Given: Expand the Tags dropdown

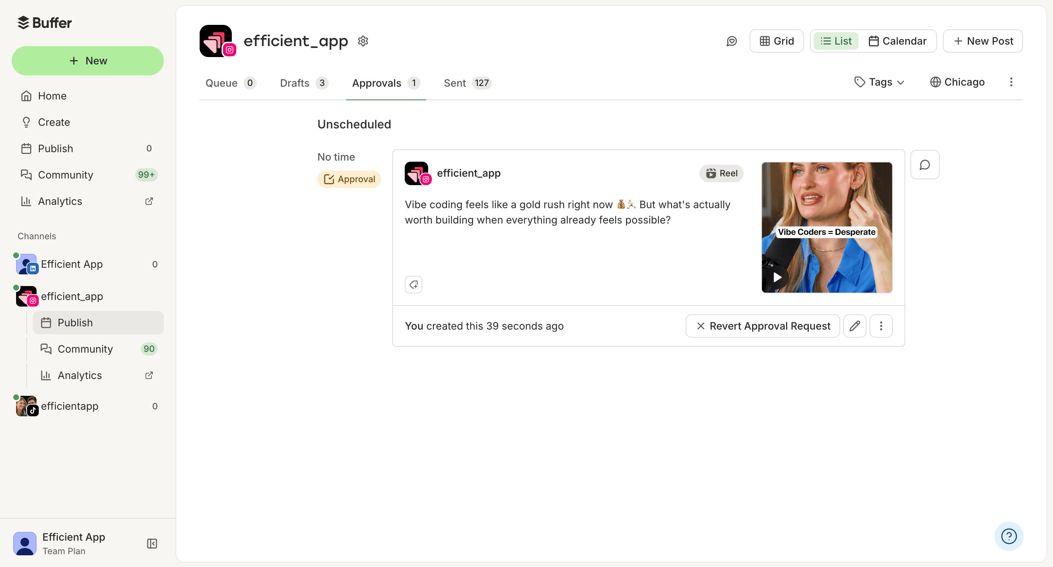Looking at the screenshot, I should click(x=880, y=82).
